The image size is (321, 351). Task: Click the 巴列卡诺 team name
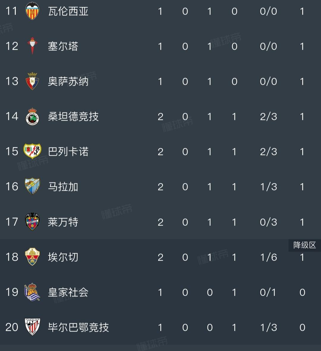click(x=68, y=151)
